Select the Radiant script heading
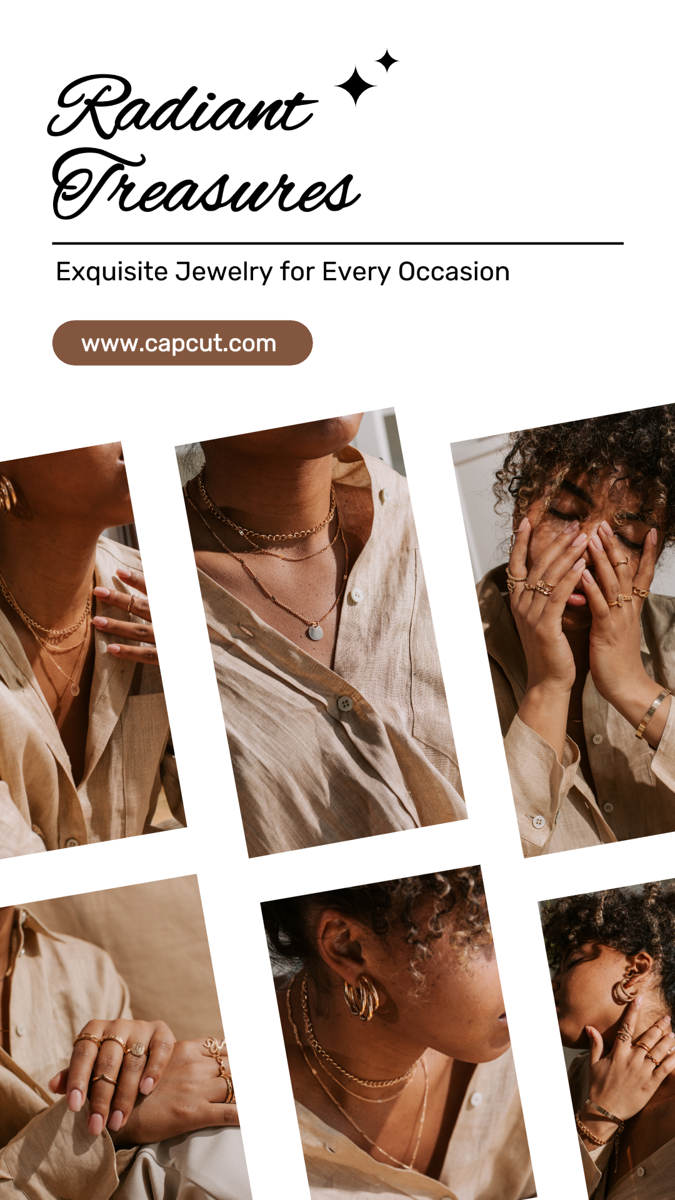 click(182, 107)
